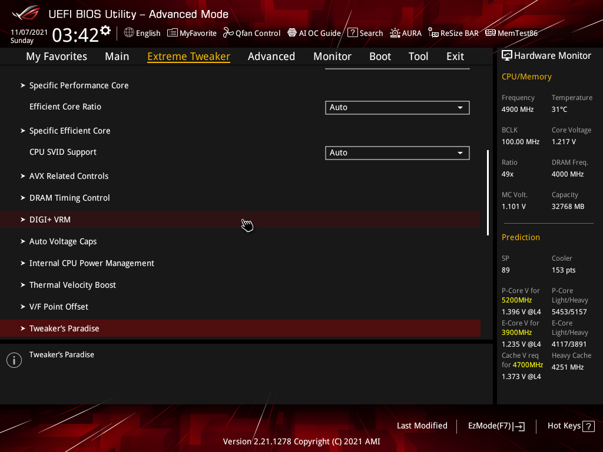Open the AURA lighting icon

pyautogui.click(x=395, y=33)
